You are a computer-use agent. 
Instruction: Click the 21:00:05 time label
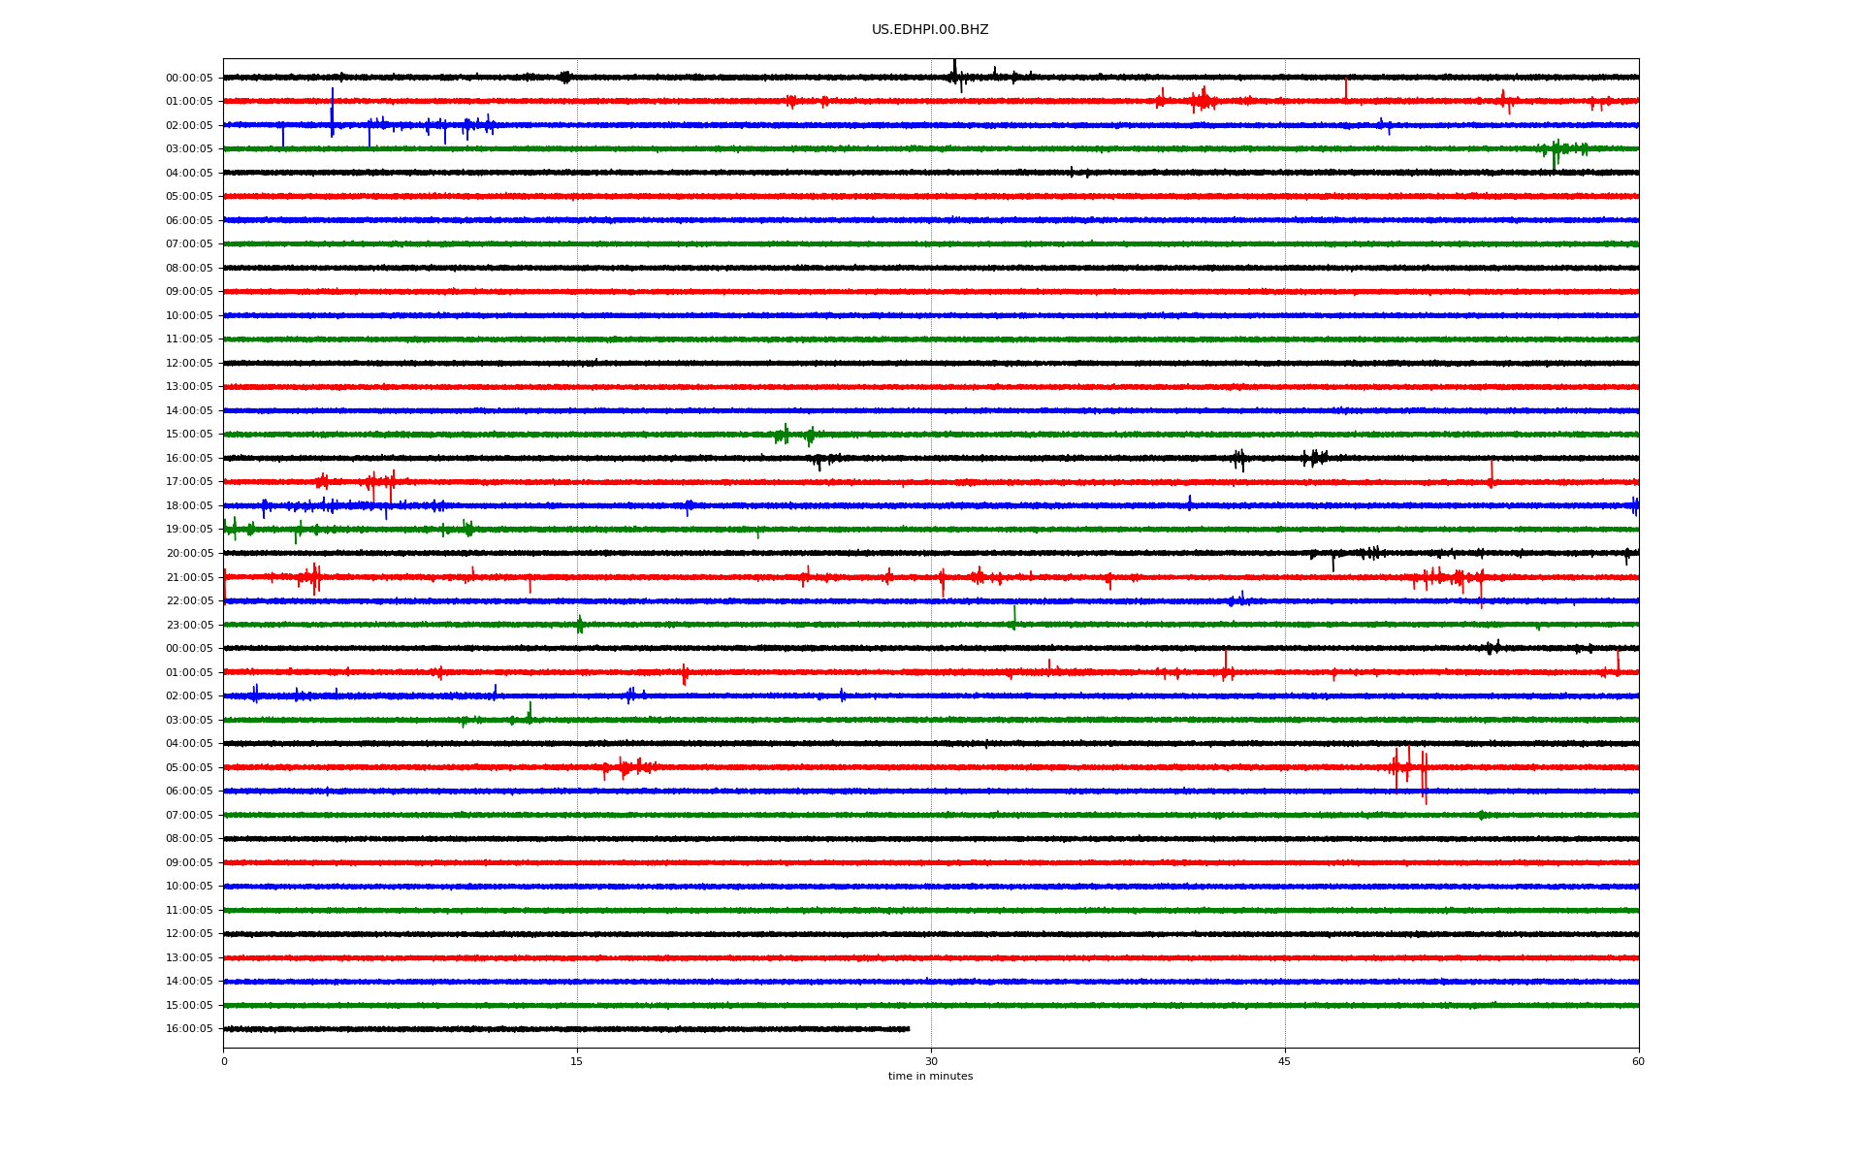pyautogui.click(x=189, y=577)
